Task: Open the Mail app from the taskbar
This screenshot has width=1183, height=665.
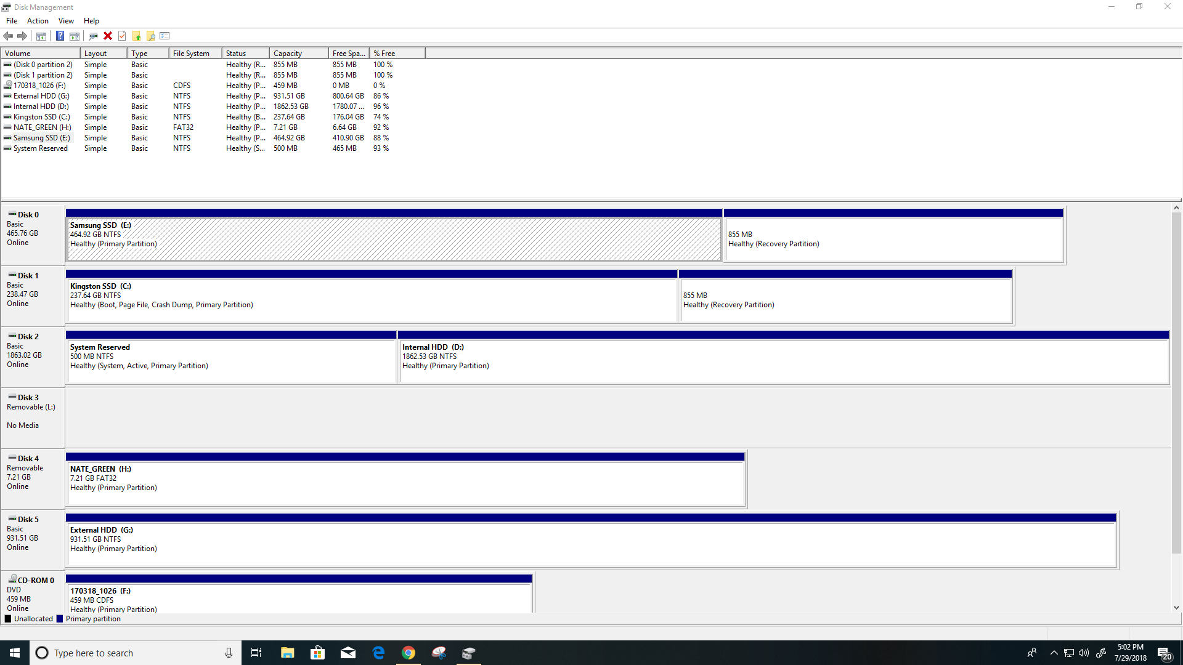Action: click(348, 653)
